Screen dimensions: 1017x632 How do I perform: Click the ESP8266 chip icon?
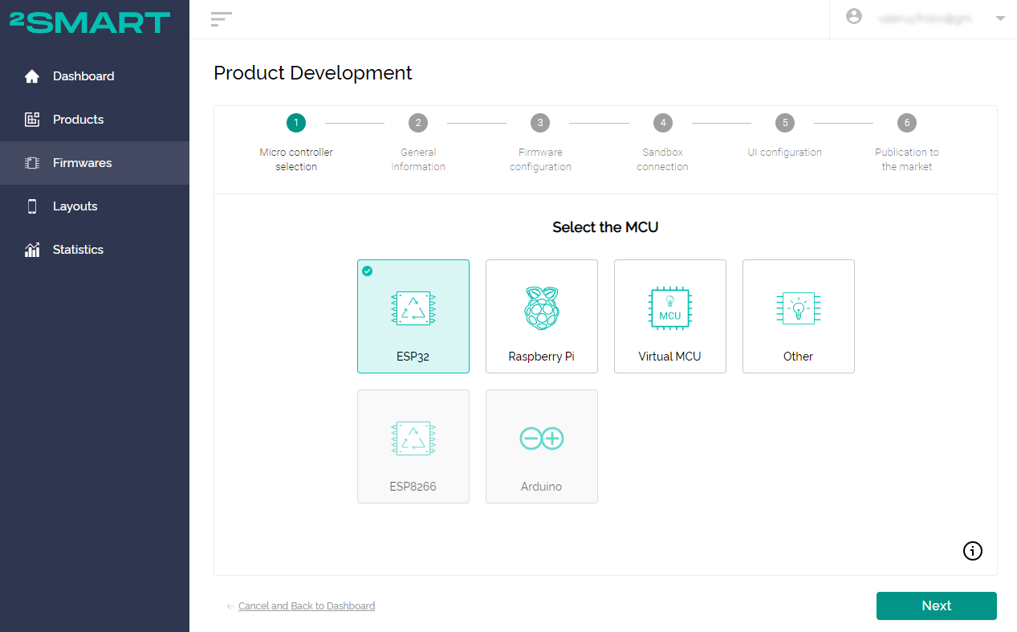tap(413, 438)
